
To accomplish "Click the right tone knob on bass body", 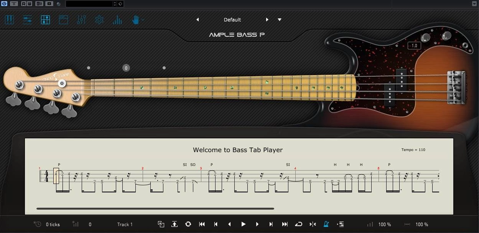I will [446, 36].
